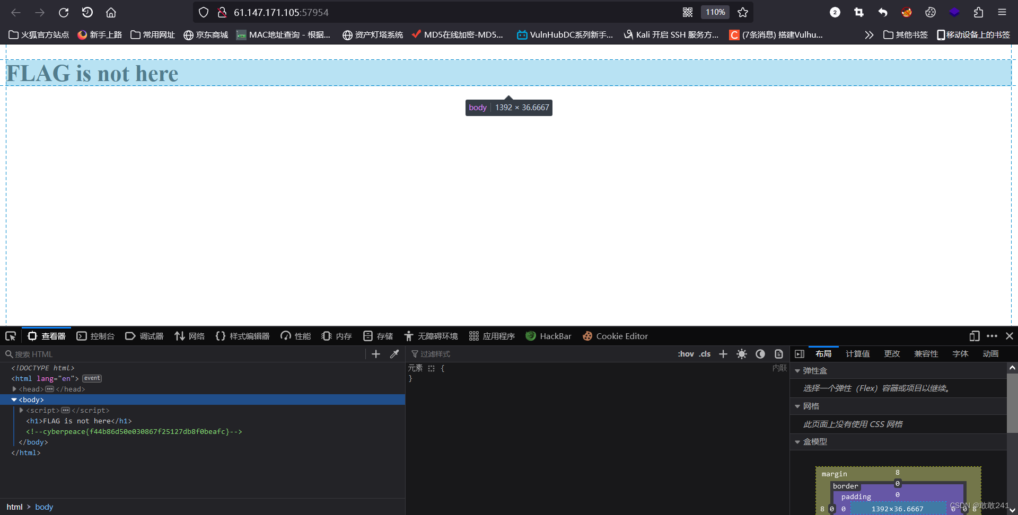The image size is (1018, 515).
Task: Collapse the 弹性盒 flexbox section
Action: pyautogui.click(x=798, y=370)
